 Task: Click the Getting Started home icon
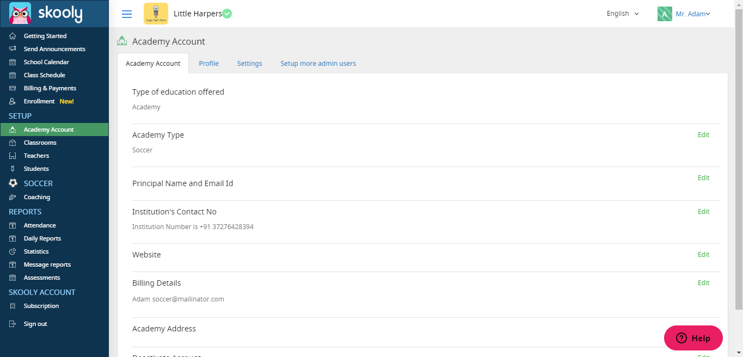click(x=13, y=36)
